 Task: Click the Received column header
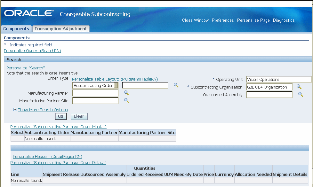point(154,174)
